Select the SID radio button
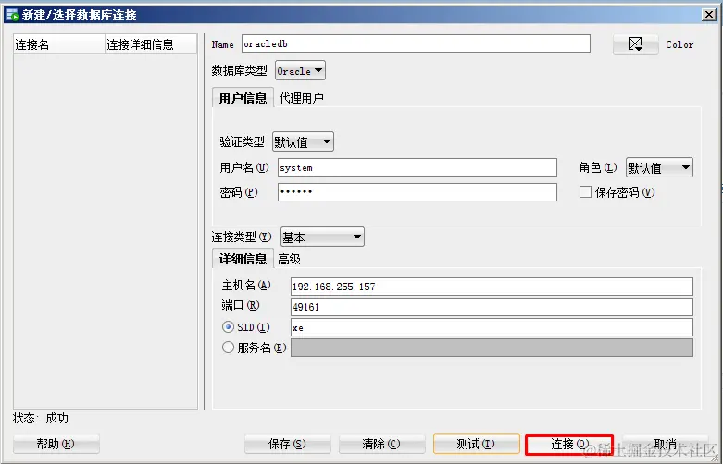The width and height of the screenshot is (723, 464). (229, 327)
